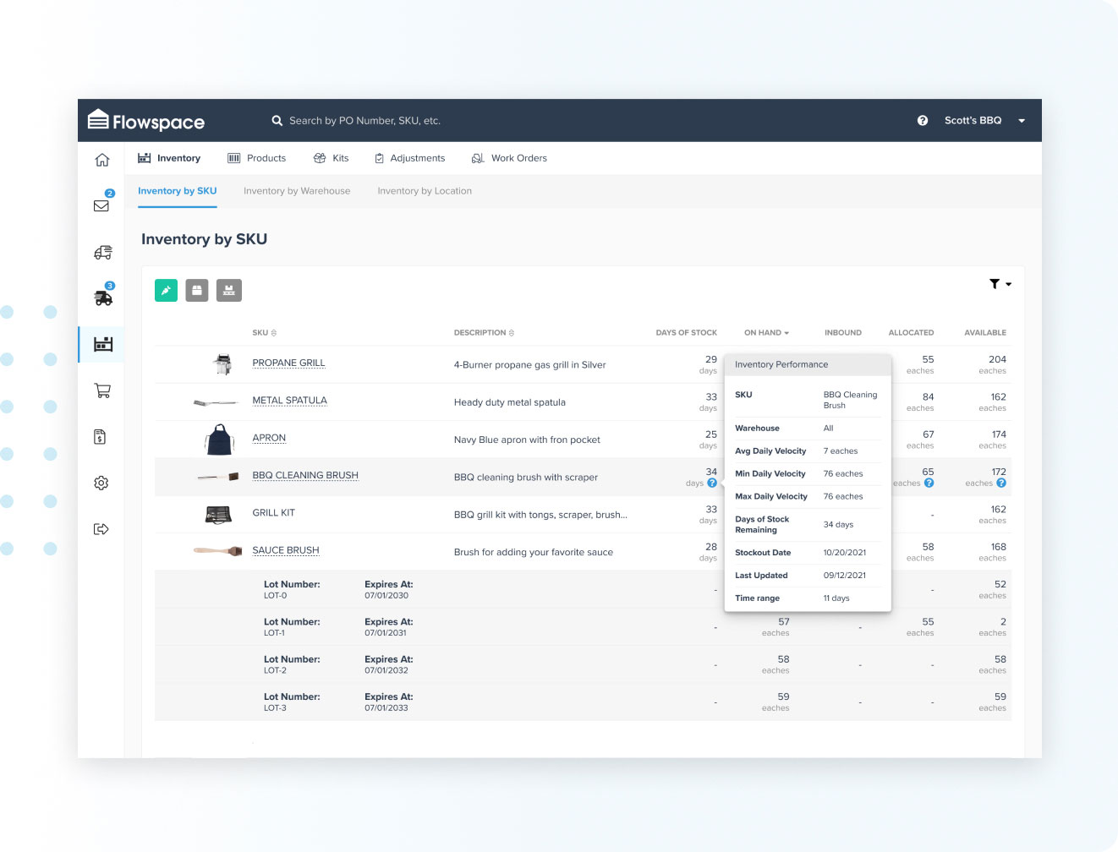The height and width of the screenshot is (852, 1118).
Task: Click the propane grill product thumbnail
Action: click(x=222, y=364)
